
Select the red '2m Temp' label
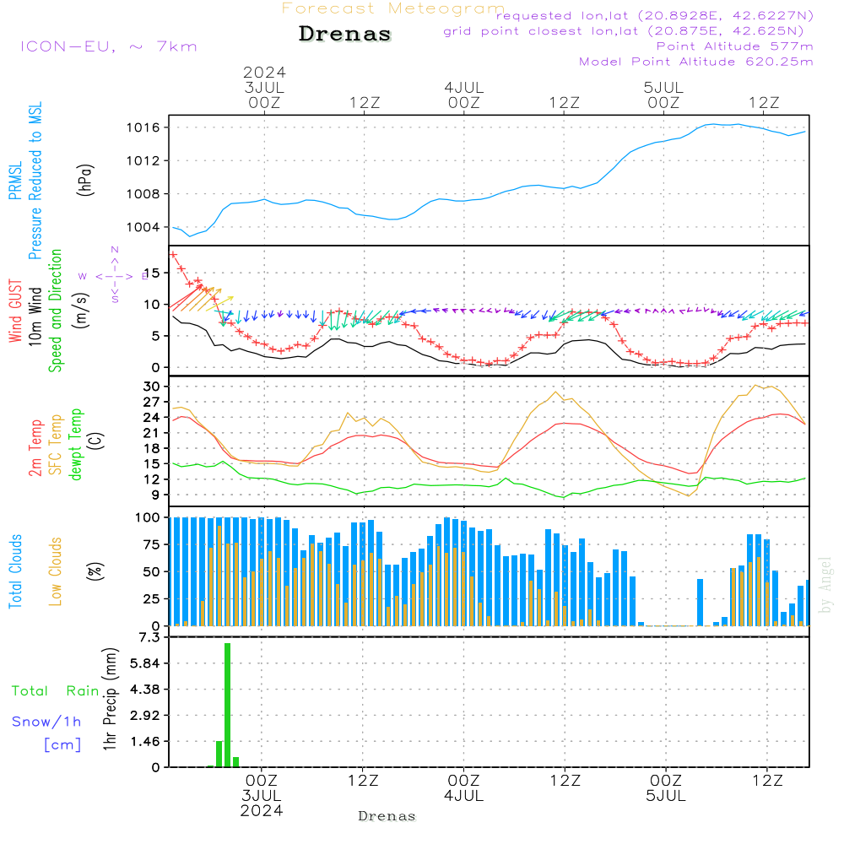point(35,448)
